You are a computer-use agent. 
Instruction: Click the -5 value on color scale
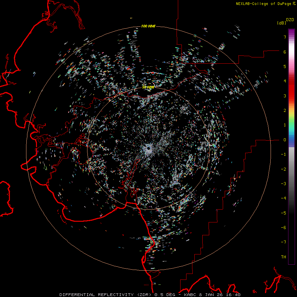tap(283, 213)
